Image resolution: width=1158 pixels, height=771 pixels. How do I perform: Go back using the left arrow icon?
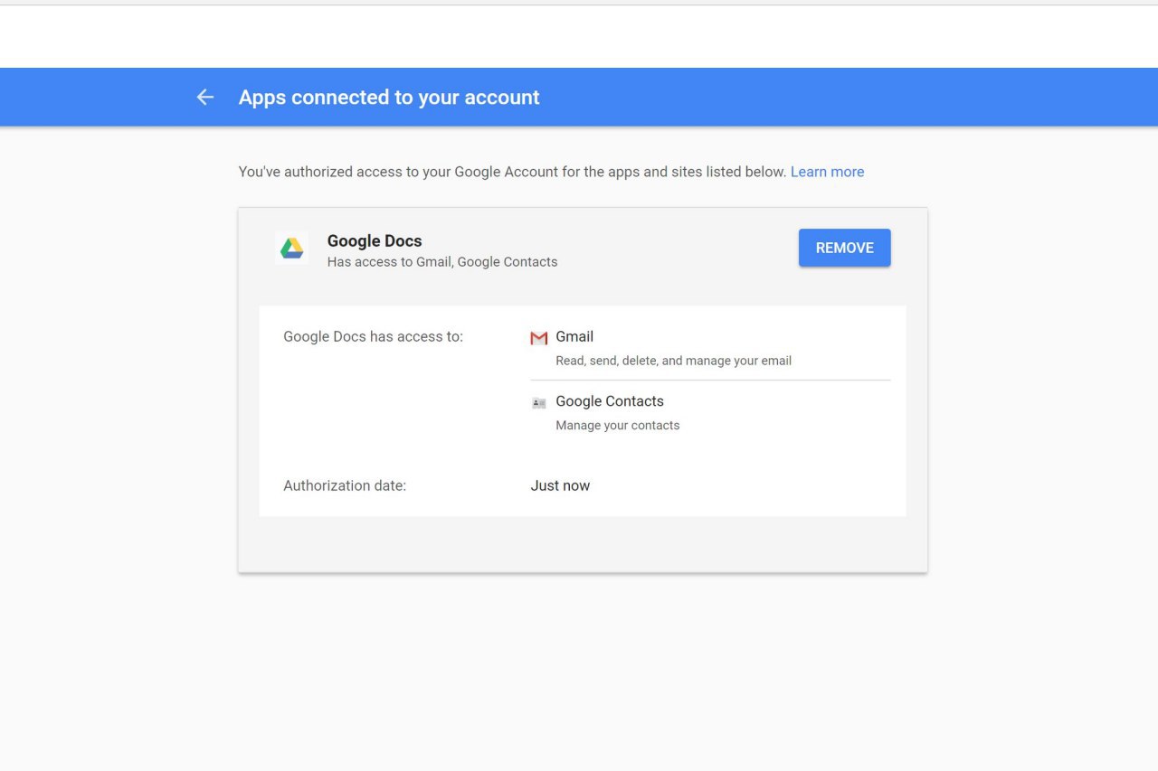pyautogui.click(x=205, y=98)
